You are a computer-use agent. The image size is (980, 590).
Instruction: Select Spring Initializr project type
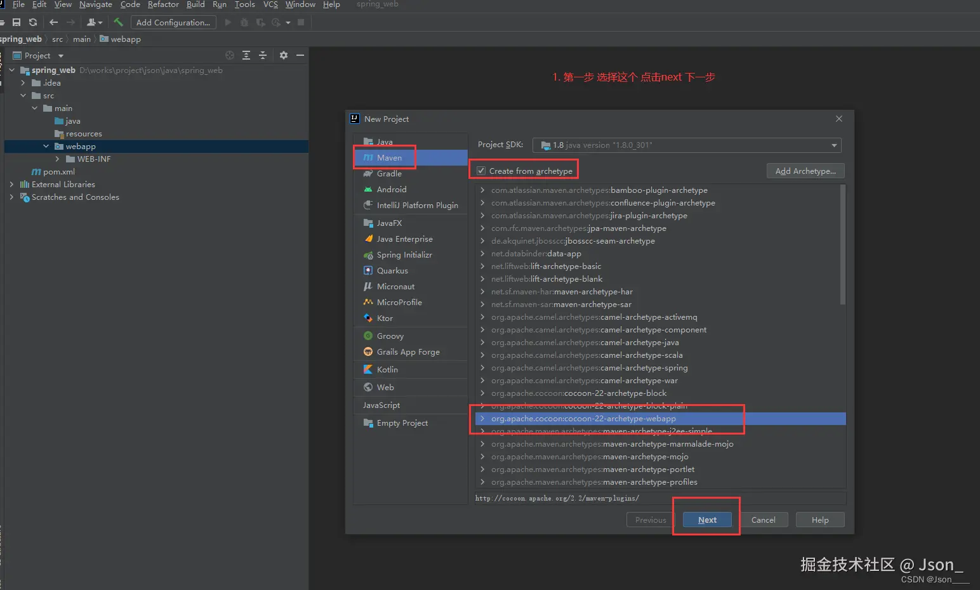[411, 254]
